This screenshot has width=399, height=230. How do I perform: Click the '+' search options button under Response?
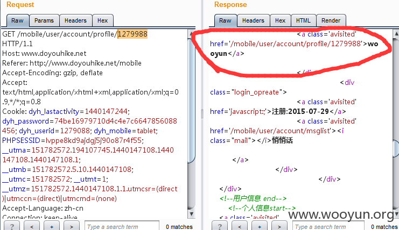click(260, 226)
